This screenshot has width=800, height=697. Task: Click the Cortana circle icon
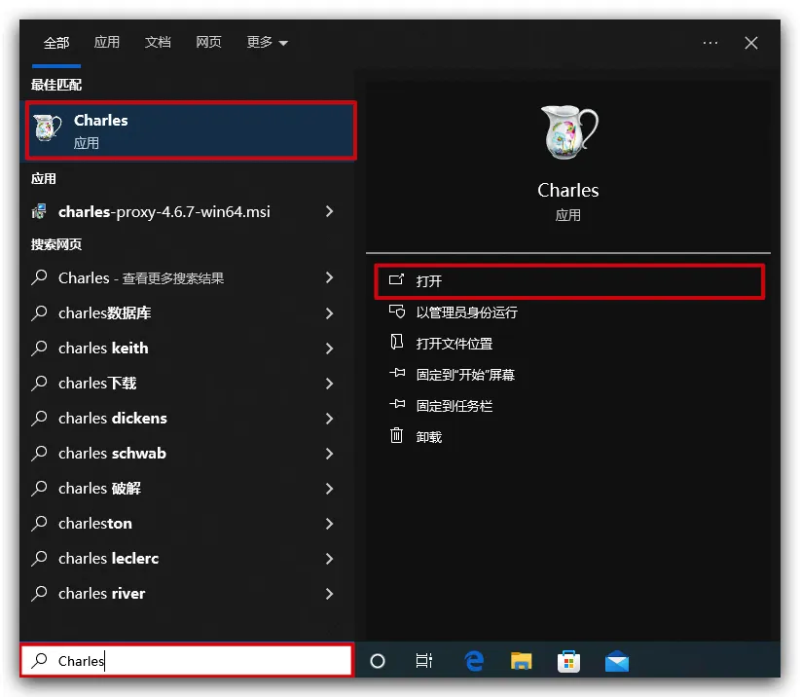coord(378,661)
